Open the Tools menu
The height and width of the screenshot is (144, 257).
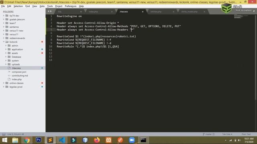click(50, 6)
